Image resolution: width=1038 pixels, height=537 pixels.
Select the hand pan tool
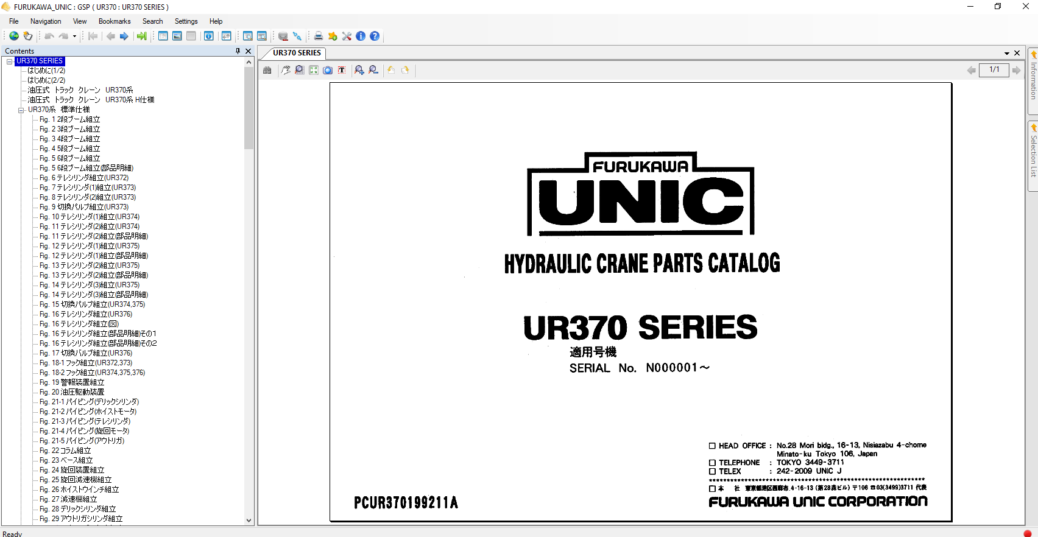[286, 71]
